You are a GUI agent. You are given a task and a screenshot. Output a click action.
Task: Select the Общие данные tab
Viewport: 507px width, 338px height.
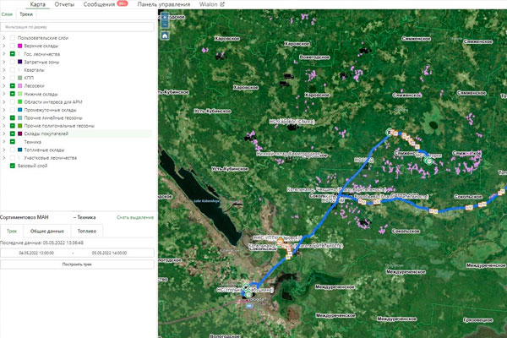(x=47, y=231)
